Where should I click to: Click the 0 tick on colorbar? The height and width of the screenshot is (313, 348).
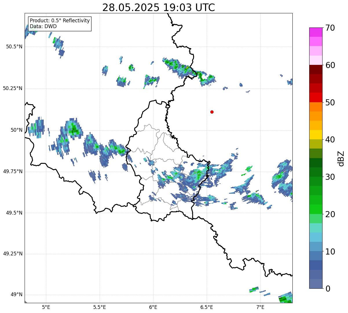328,289
